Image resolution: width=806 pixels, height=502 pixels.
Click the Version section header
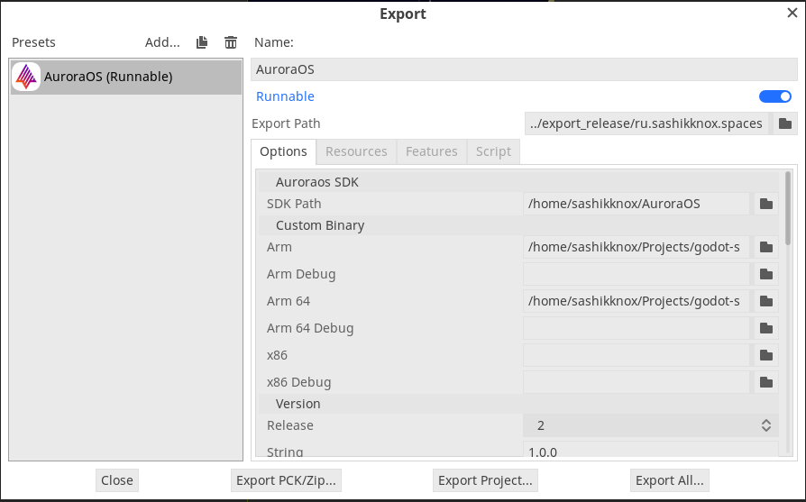518,404
